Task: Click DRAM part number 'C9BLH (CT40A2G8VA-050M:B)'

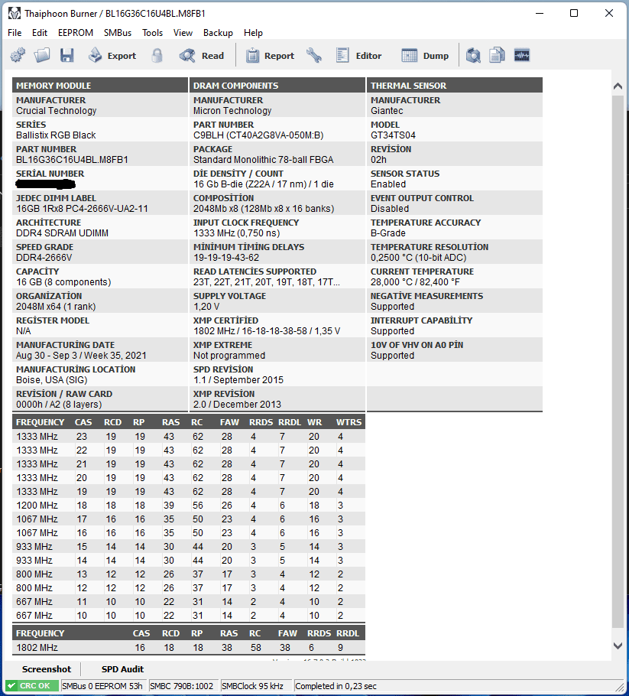Action: (x=258, y=135)
